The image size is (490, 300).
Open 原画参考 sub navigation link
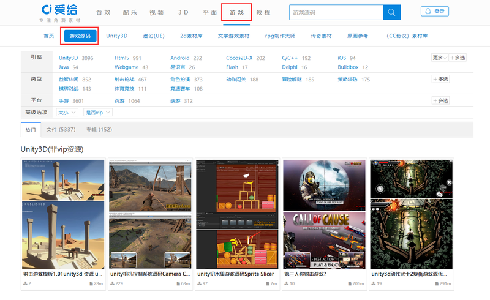coord(358,36)
